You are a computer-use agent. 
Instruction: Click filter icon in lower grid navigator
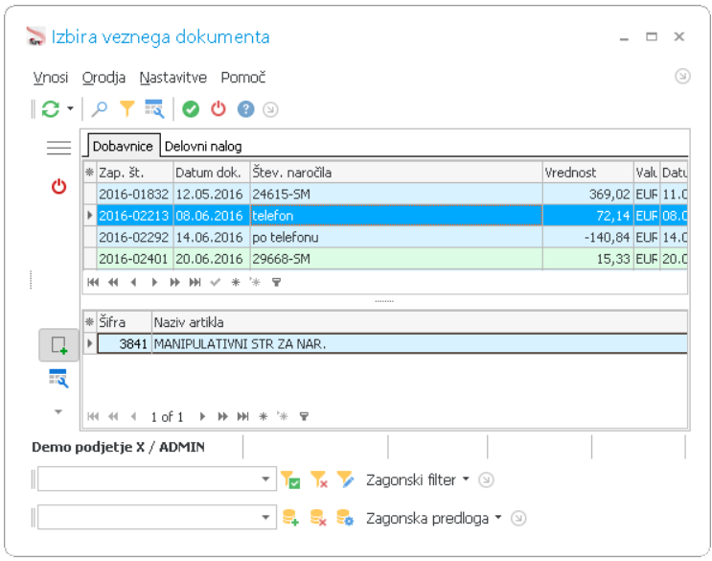(x=304, y=416)
